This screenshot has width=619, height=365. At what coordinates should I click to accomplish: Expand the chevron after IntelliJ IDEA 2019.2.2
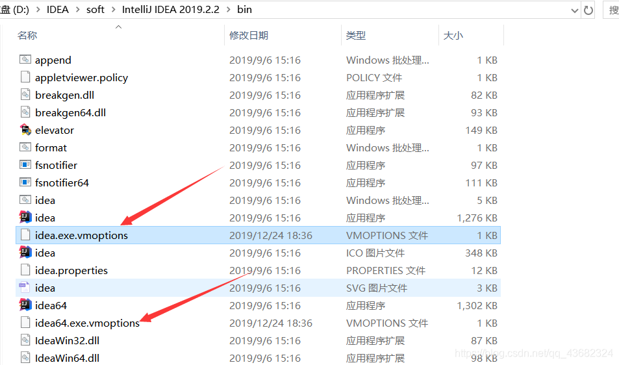229,10
